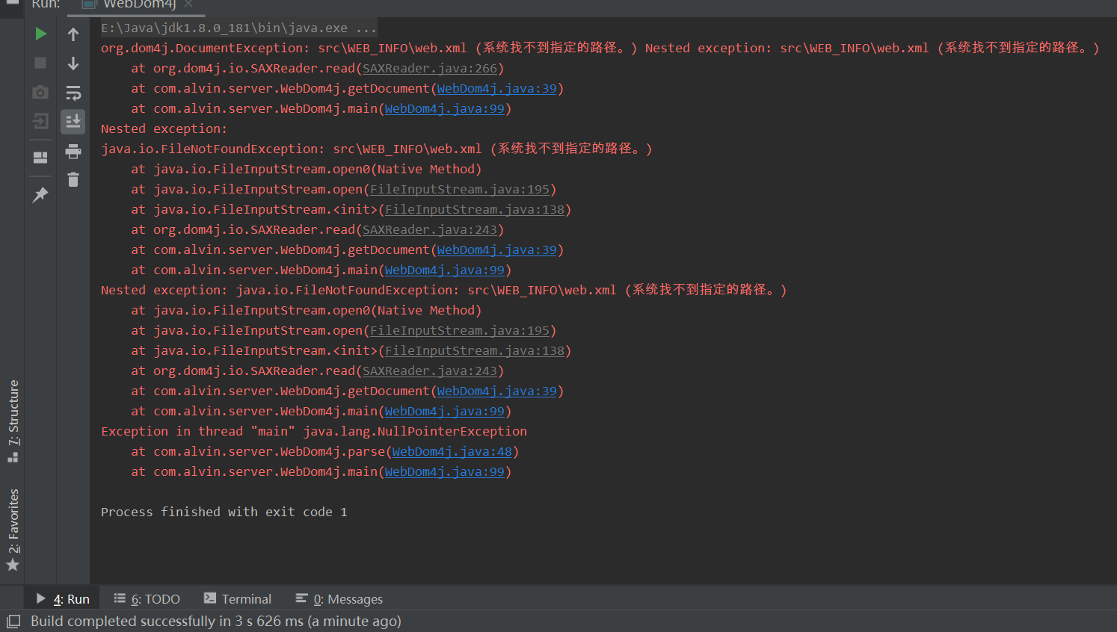This screenshot has width=1117, height=632.
Task: Select the WebDom4j run configuration tab
Action: tap(138, 4)
